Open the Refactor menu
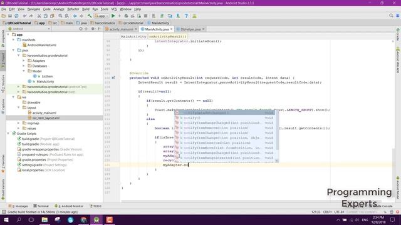The image size is (401, 225). [73, 9]
